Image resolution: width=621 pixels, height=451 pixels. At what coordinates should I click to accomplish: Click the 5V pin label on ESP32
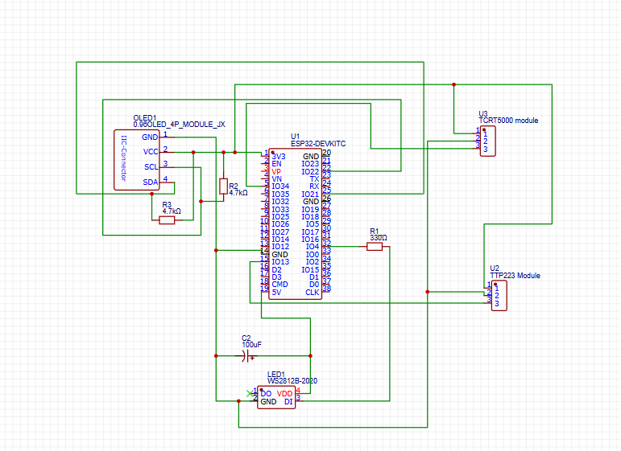[276, 293]
